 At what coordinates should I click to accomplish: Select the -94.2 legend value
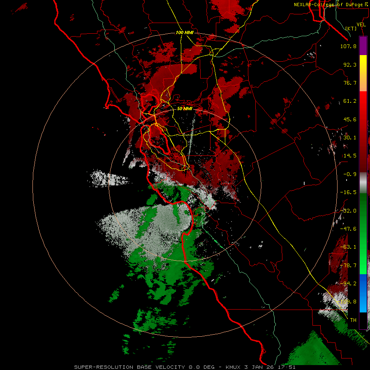tap(348, 284)
